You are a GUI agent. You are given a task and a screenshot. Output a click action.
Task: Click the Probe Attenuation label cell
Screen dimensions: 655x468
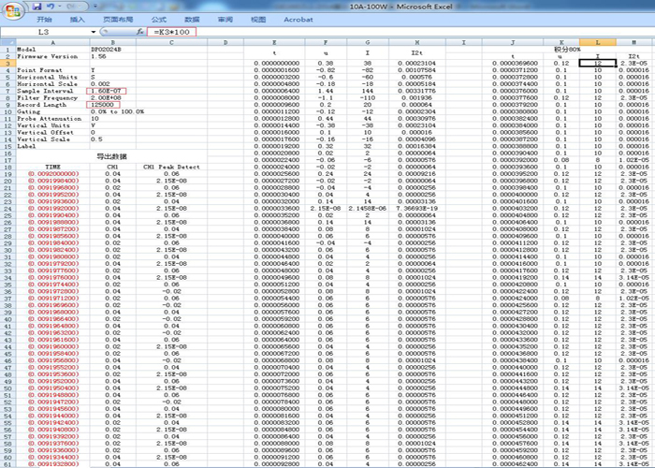point(53,118)
